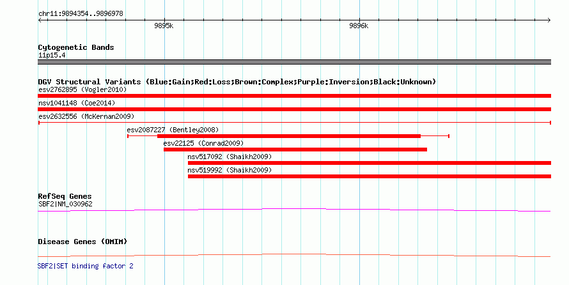This screenshot has height=285, width=569.
Task: Click the magenta SBF2 RefSeq gene line
Action: click(294, 210)
